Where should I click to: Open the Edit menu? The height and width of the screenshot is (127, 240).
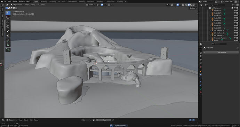(9, 1)
